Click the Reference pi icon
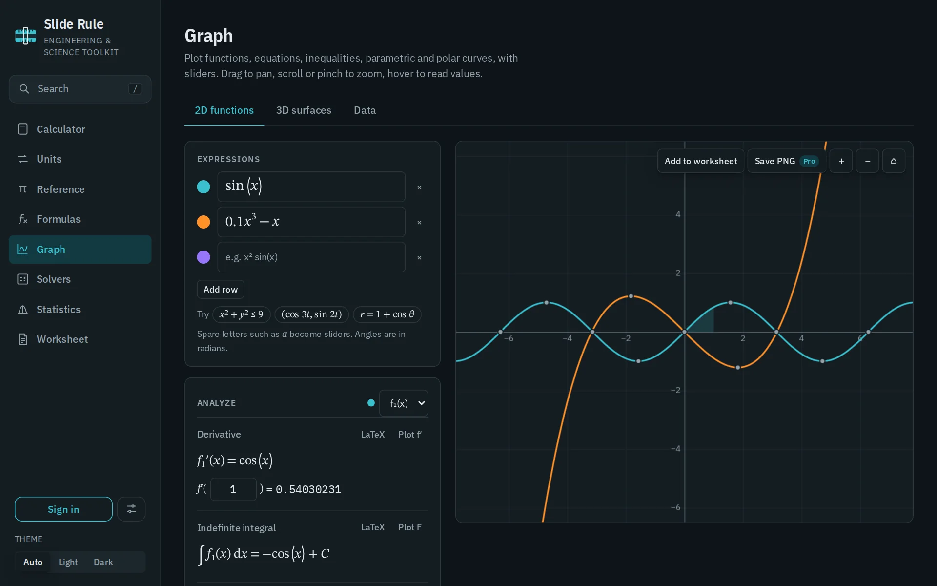937x586 pixels. click(x=22, y=189)
